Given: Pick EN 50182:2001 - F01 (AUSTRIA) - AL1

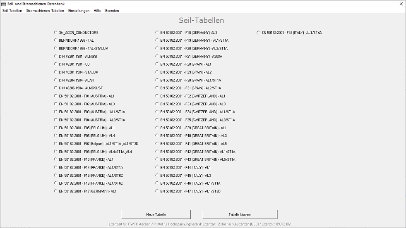Looking at the screenshot, I should click(x=56, y=96).
